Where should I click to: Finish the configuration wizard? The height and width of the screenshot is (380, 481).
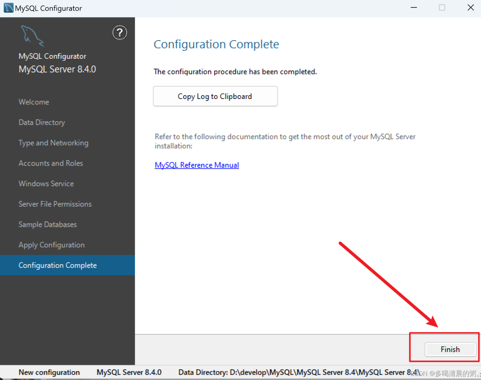point(450,349)
